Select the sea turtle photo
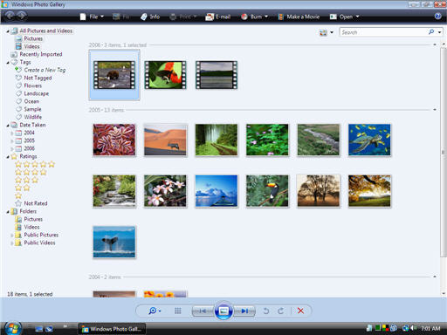Image resolution: width=447 pixels, height=335 pixels. (x=369, y=140)
